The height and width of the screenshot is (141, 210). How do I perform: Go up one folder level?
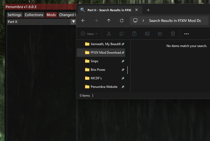[x=109, y=21]
